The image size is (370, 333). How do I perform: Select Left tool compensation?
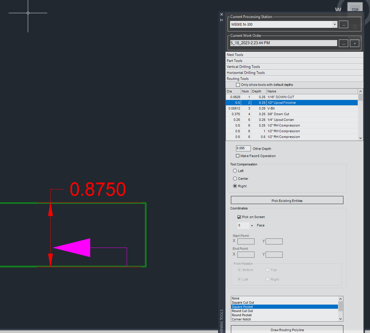(235, 171)
